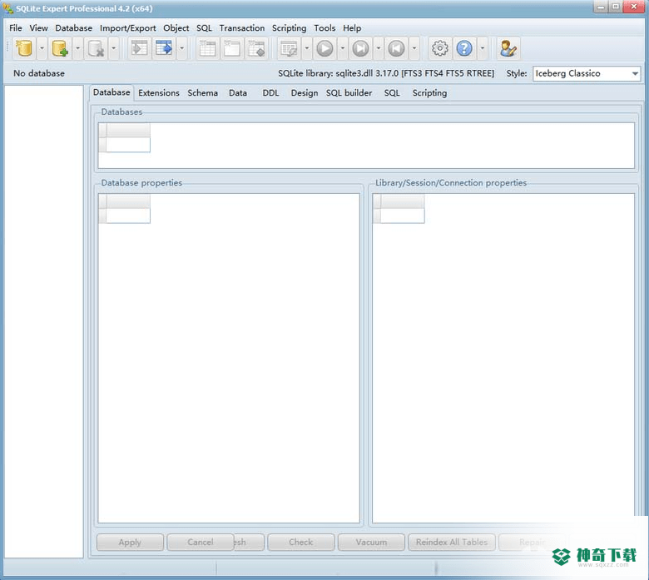Open the Transaction menu
The width and height of the screenshot is (649, 580).
[x=242, y=28]
